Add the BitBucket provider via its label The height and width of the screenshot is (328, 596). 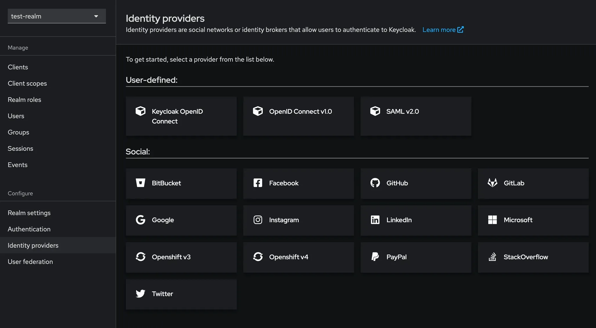point(166,183)
